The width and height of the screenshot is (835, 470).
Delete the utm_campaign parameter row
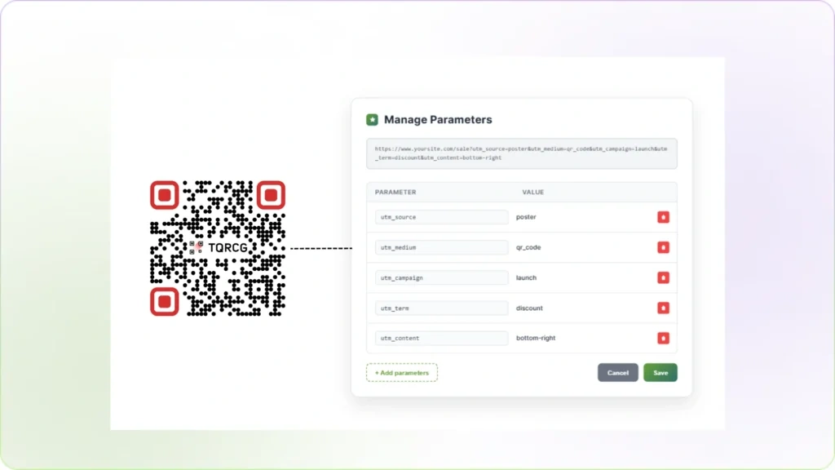click(663, 277)
